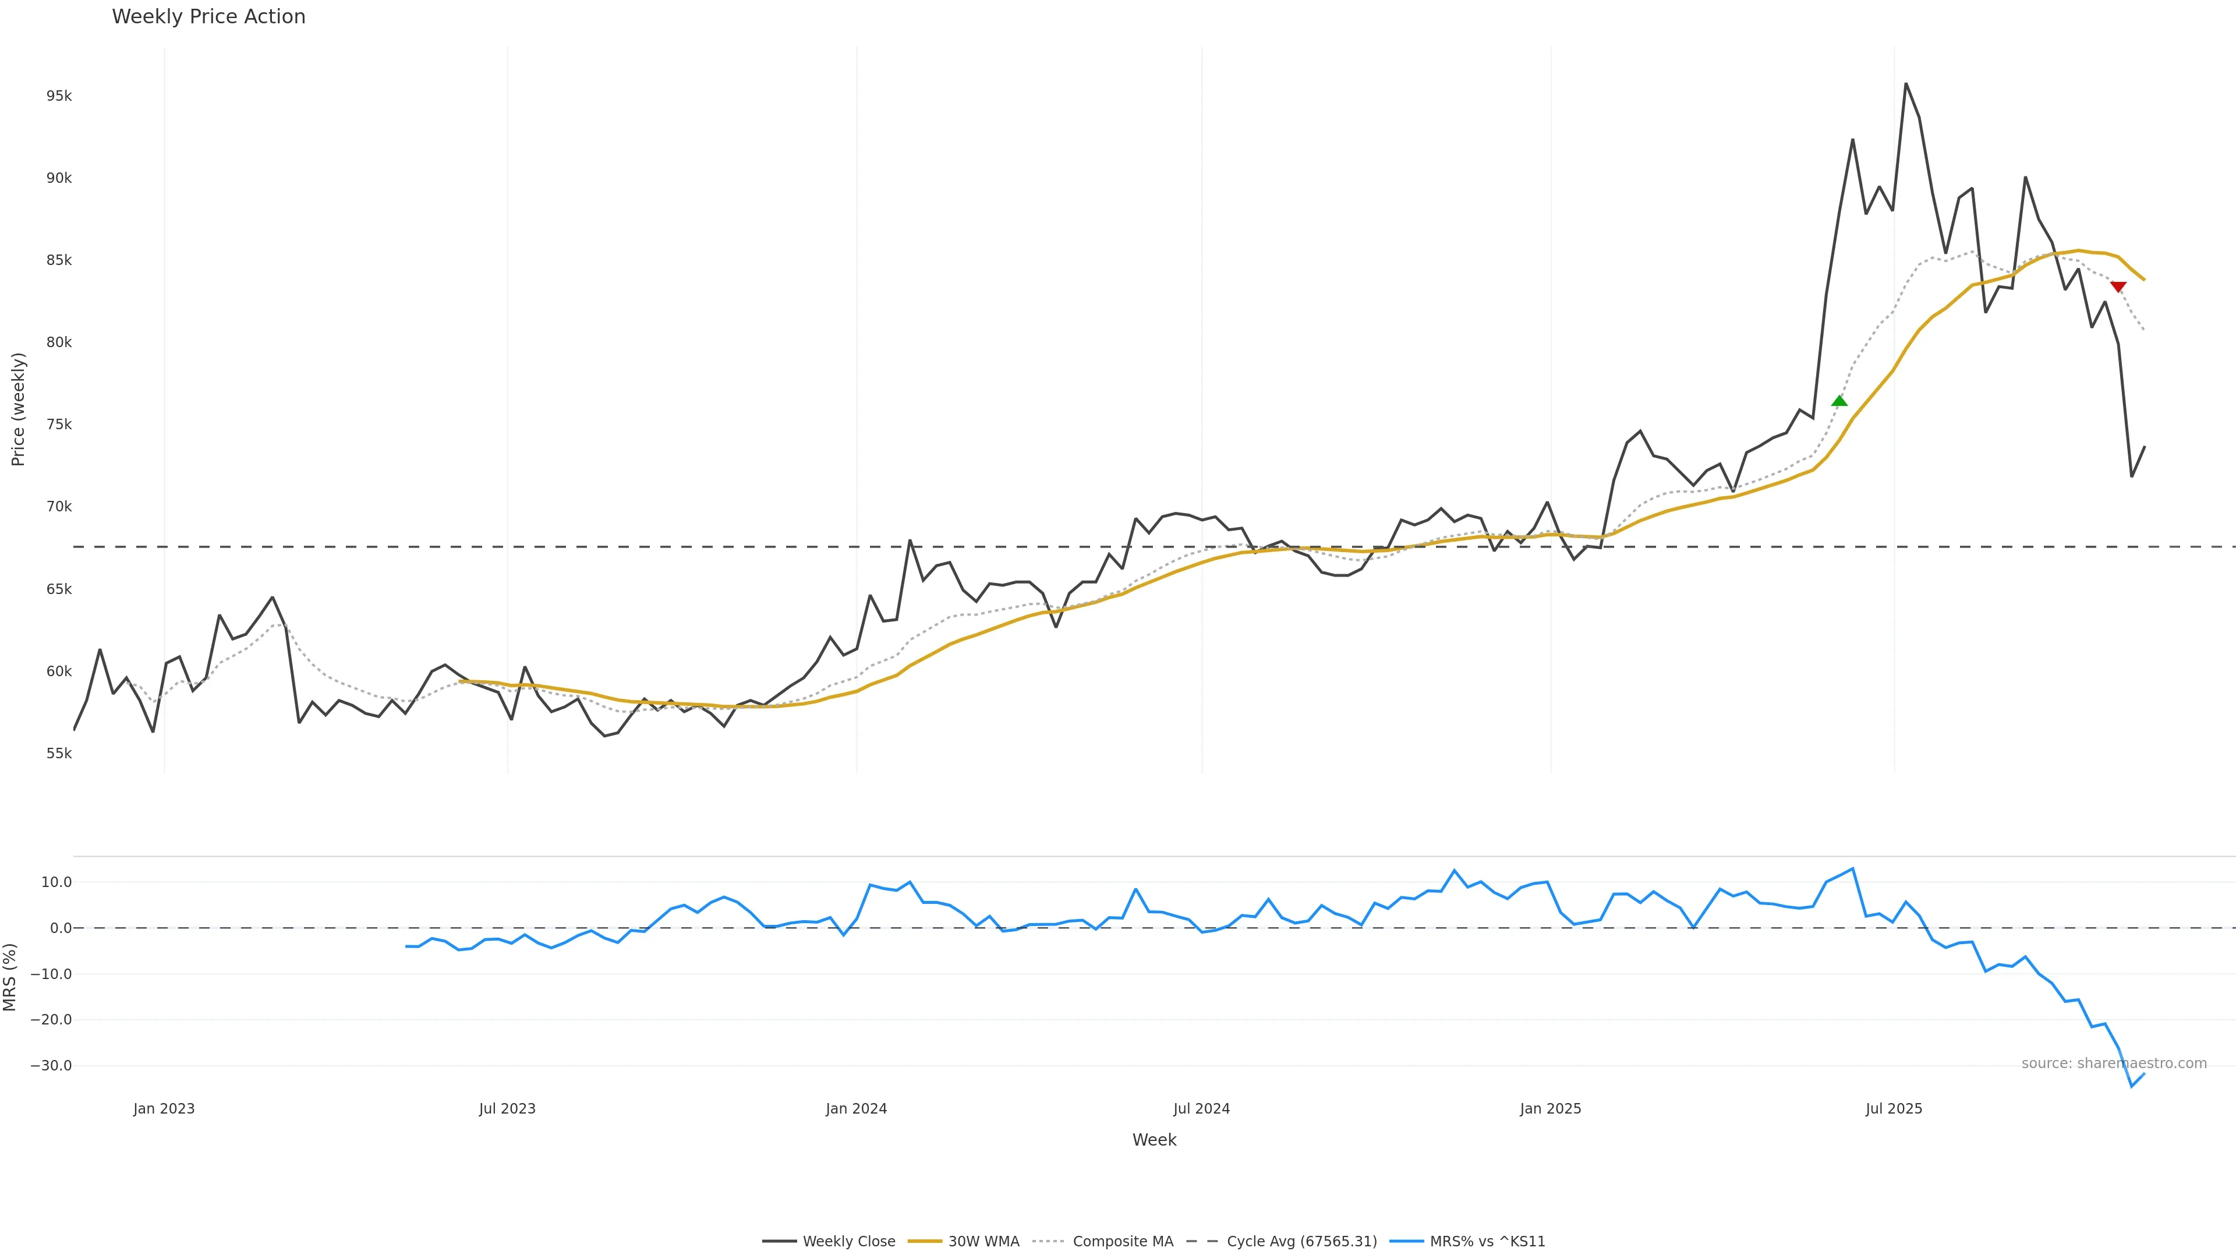Click the dotted Composite MA legend line sample
This screenshot has width=2236, height=1258.
tap(1049, 1242)
